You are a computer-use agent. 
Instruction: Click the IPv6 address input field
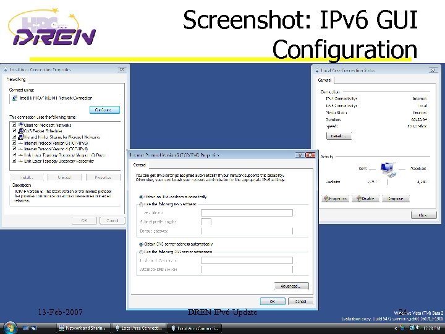pyautogui.click(x=247, y=213)
